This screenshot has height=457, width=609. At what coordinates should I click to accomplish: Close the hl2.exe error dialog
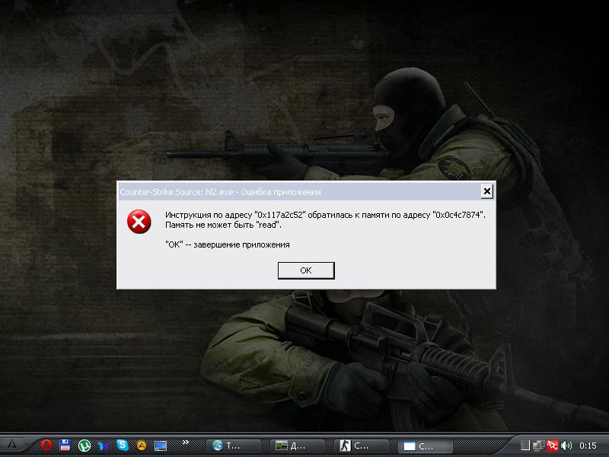click(486, 191)
